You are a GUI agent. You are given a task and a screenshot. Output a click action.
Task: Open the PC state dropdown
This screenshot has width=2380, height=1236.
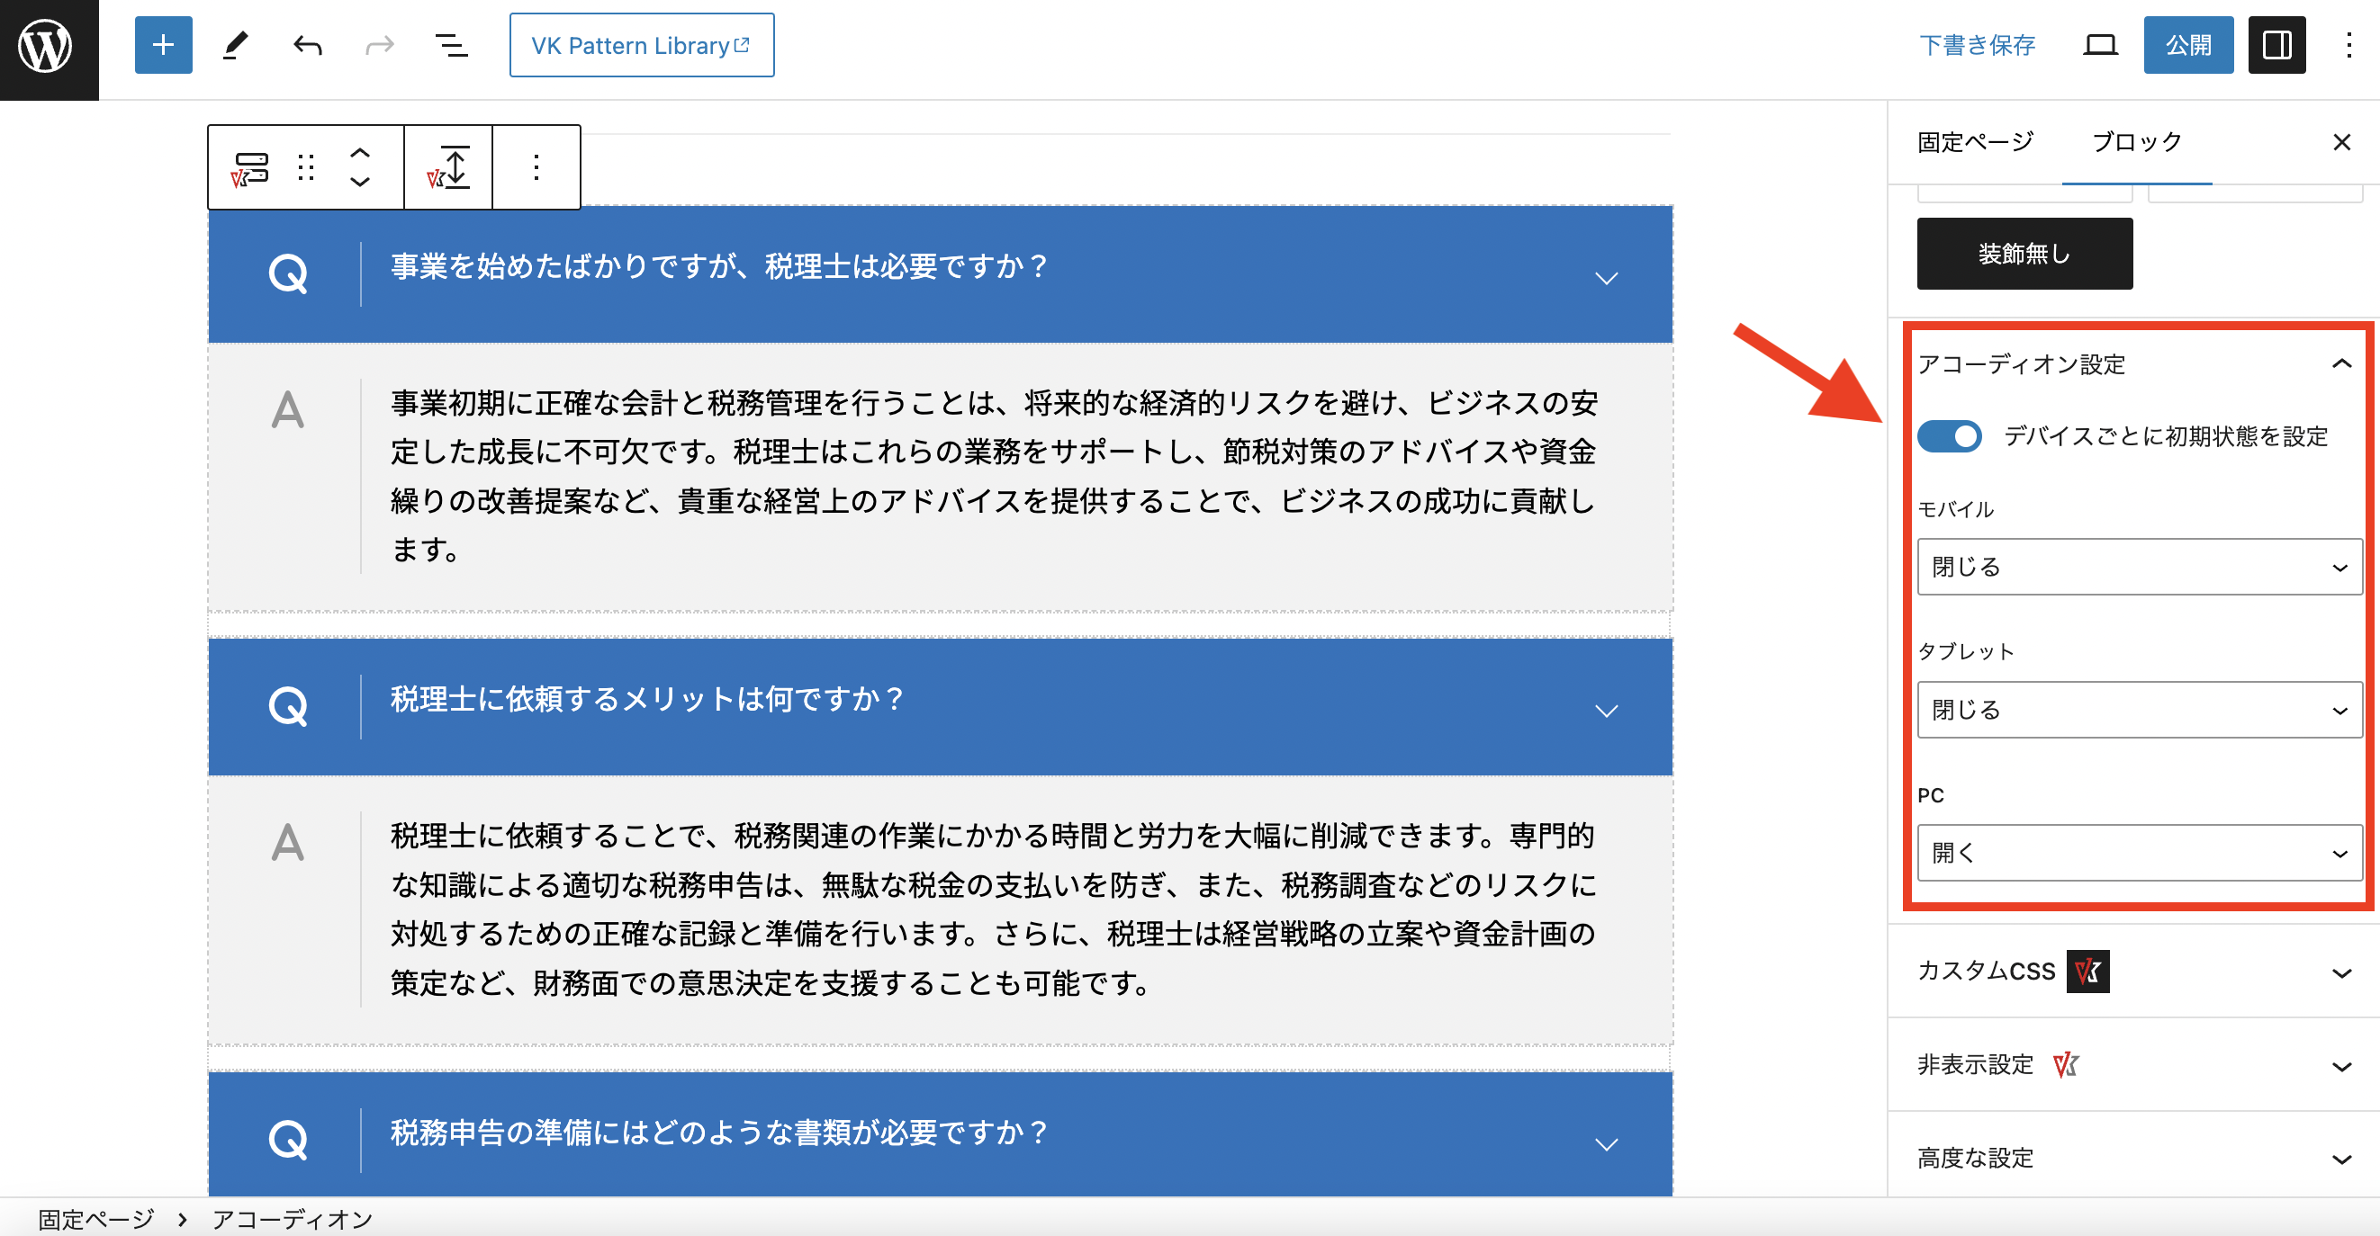click(2137, 852)
